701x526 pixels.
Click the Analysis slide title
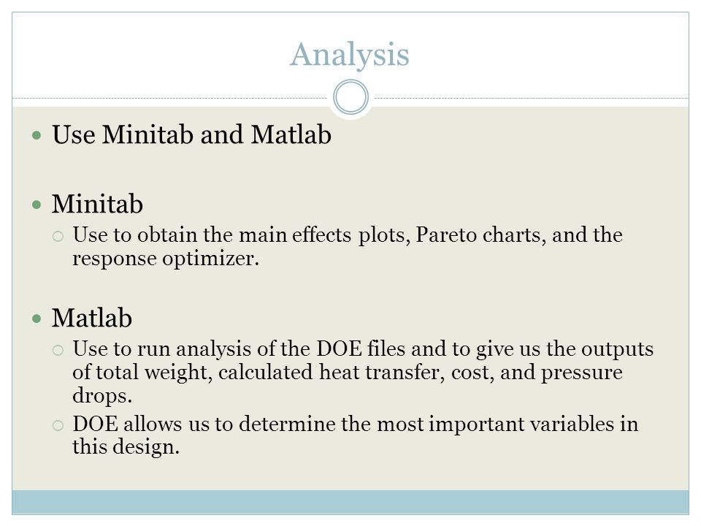(x=350, y=55)
